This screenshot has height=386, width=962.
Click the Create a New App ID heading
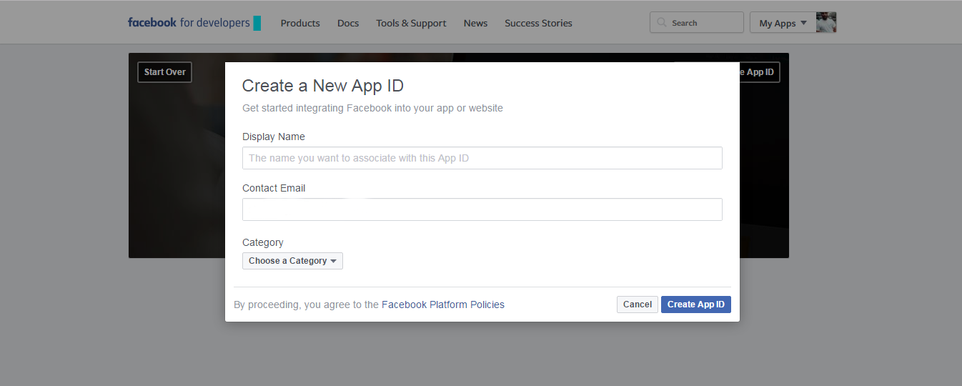click(x=323, y=86)
